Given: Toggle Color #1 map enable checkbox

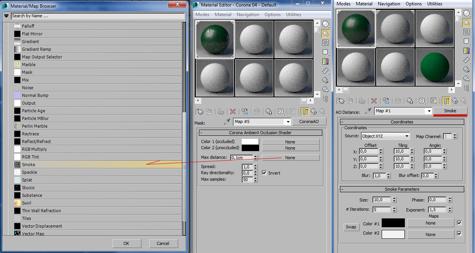Looking at the screenshot, I should tap(459, 223).
